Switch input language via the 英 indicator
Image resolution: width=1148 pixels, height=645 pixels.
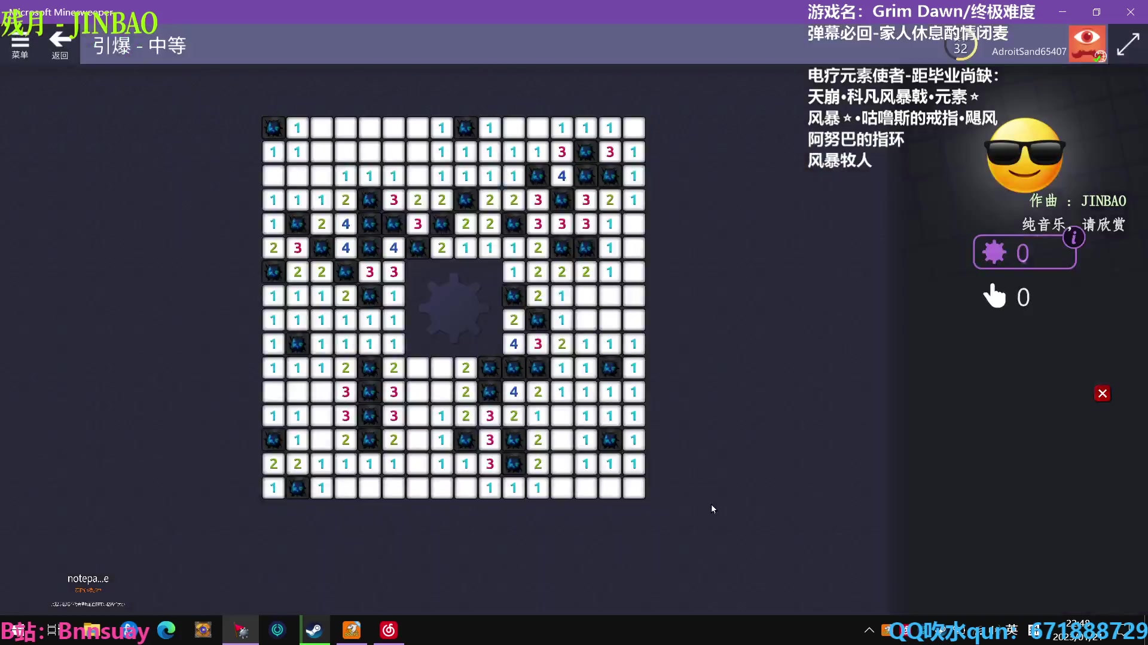(x=1012, y=629)
